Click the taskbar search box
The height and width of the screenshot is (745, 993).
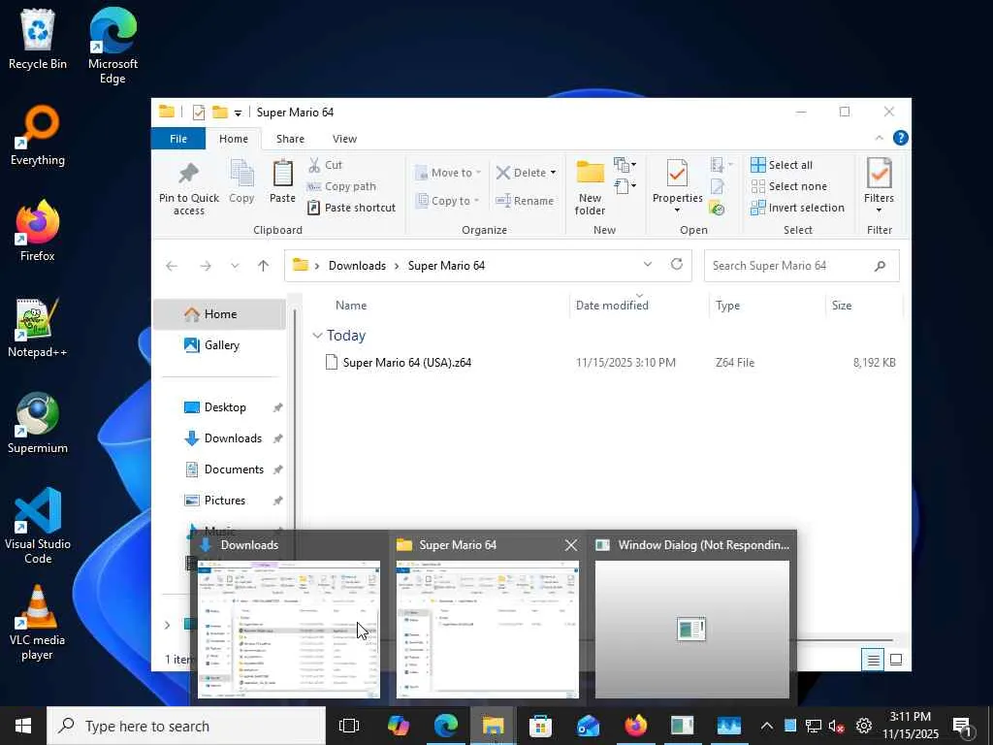(x=186, y=726)
